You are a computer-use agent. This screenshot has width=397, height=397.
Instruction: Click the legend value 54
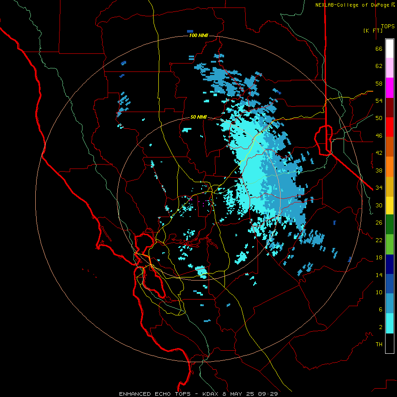(x=379, y=101)
